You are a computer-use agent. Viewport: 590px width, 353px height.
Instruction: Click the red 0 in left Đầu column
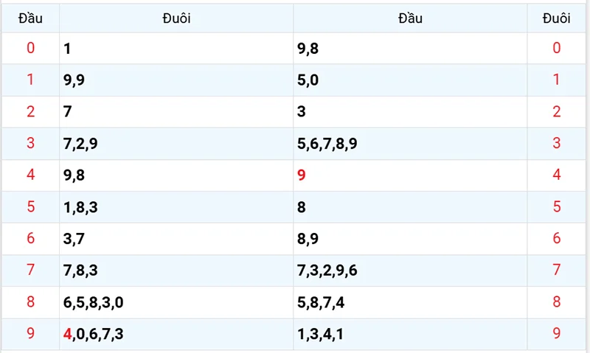[30, 49]
